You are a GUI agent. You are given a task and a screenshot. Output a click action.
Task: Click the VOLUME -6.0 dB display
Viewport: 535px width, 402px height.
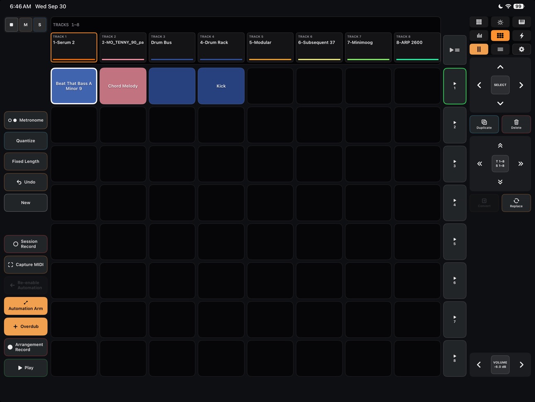click(500, 365)
